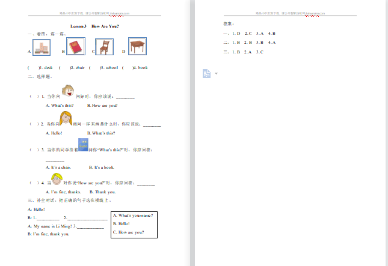Click the school building picture labeled A
The width and height of the screenshot is (388, 266).
[42, 47]
